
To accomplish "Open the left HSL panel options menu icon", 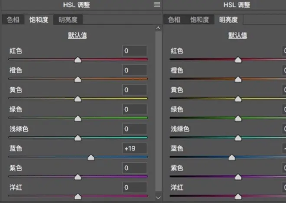I will click(x=157, y=4).
